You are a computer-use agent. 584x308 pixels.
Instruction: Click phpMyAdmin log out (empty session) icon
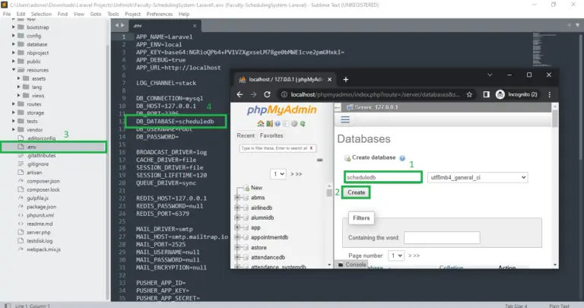coord(269,124)
